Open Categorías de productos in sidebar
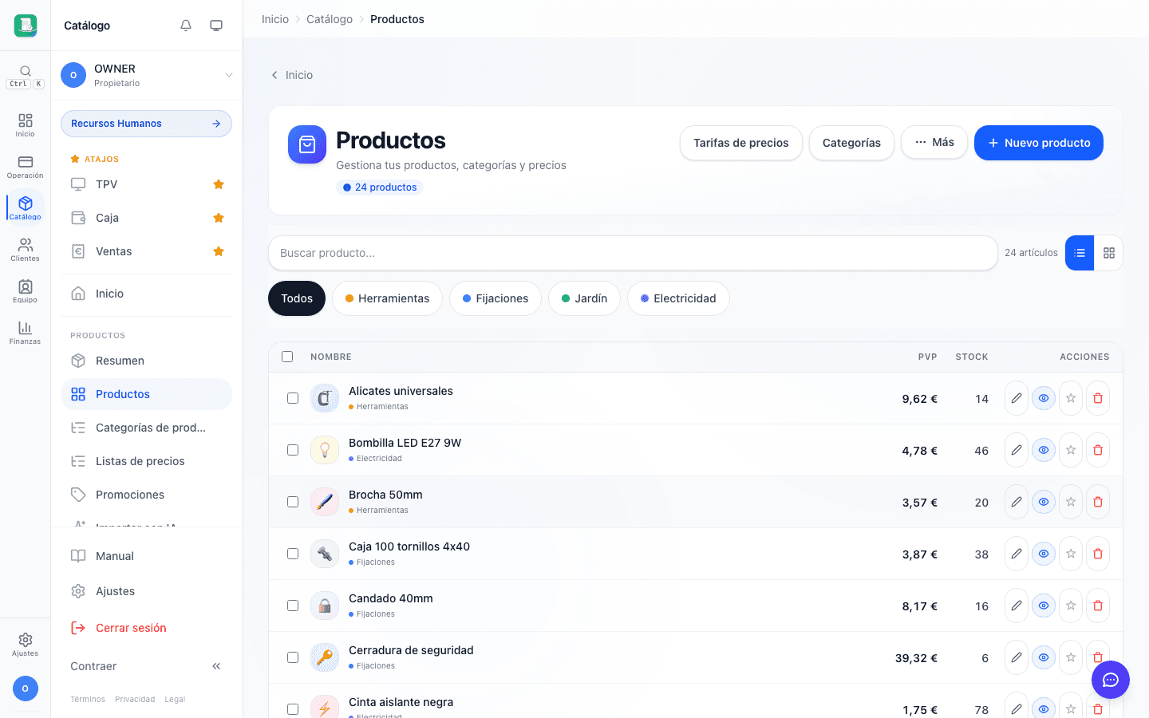The image size is (1149, 718). pyautogui.click(x=146, y=428)
